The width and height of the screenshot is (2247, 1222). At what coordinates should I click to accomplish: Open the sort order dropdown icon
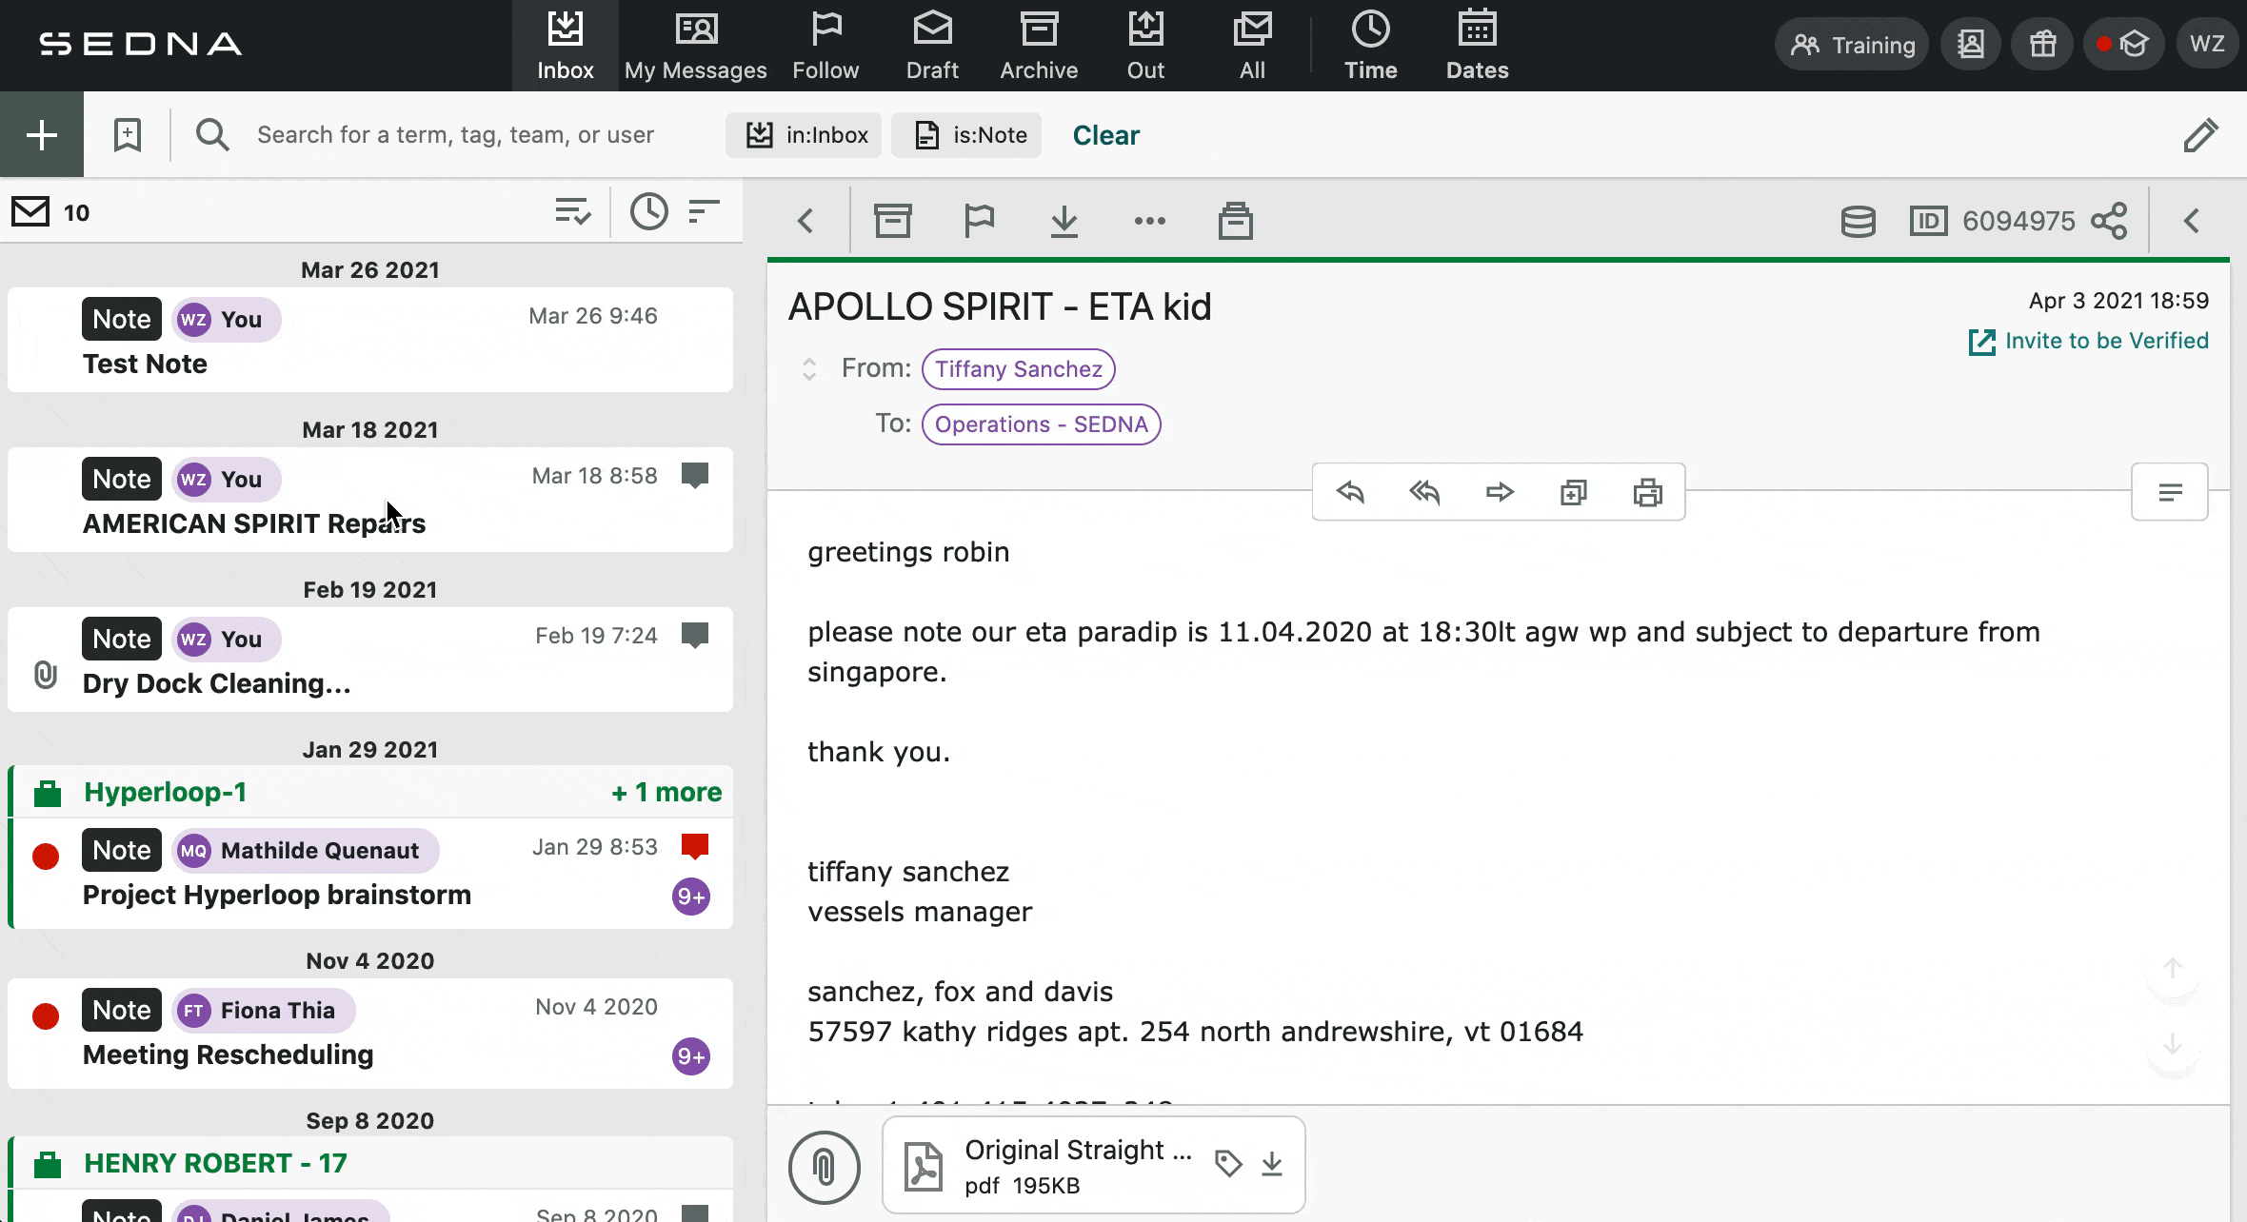point(704,211)
